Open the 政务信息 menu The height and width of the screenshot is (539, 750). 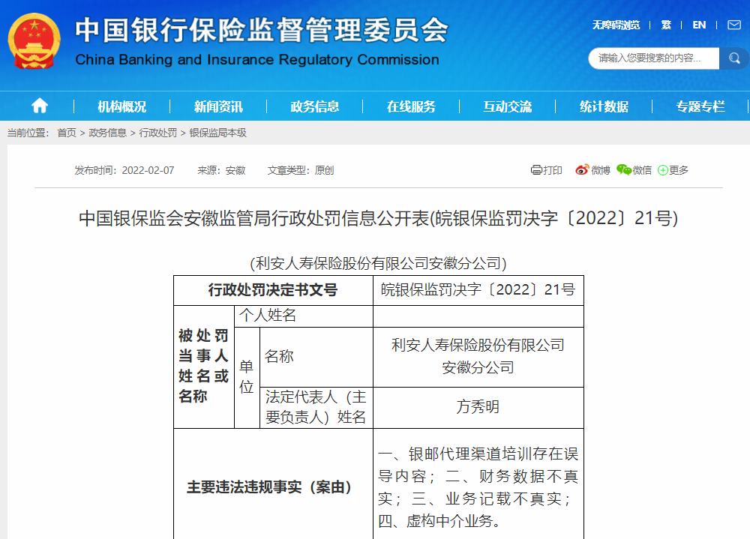[315, 106]
